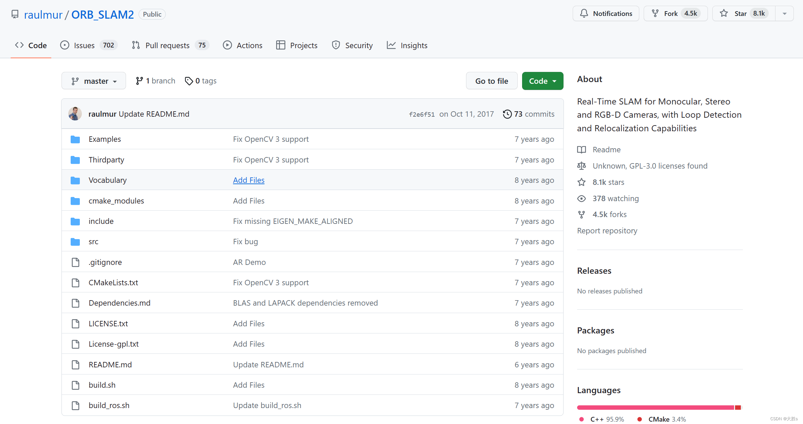Click the Vocabulary folder icon

coord(75,180)
